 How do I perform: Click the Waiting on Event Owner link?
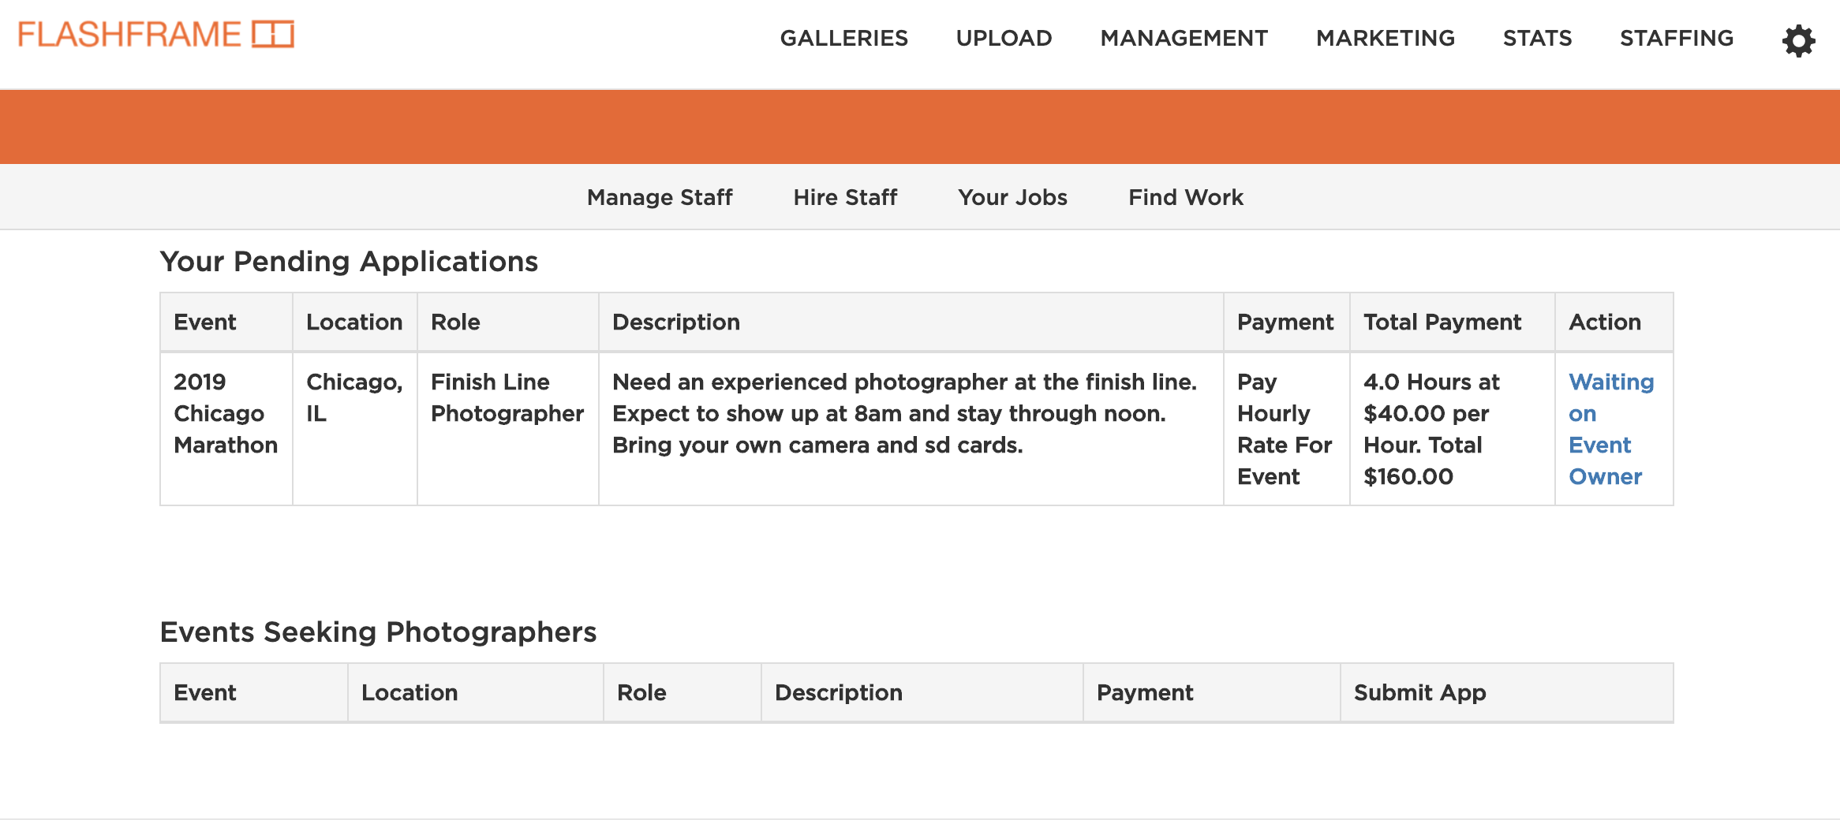[x=1610, y=429]
